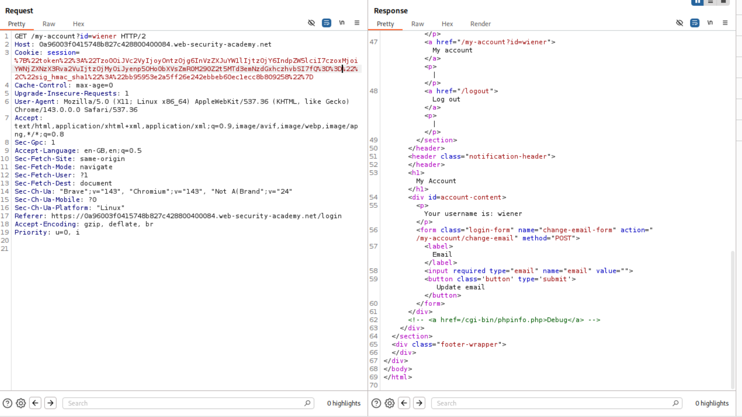Switch the Request view to the Raw tab

click(x=49, y=24)
